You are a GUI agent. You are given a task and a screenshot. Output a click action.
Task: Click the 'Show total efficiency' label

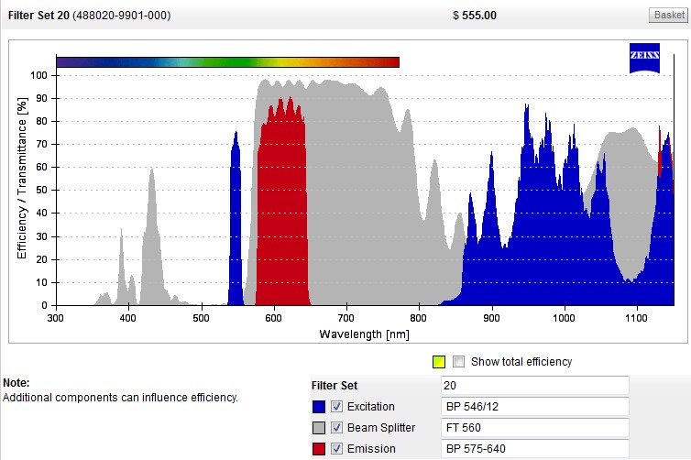[x=521, y=362]
